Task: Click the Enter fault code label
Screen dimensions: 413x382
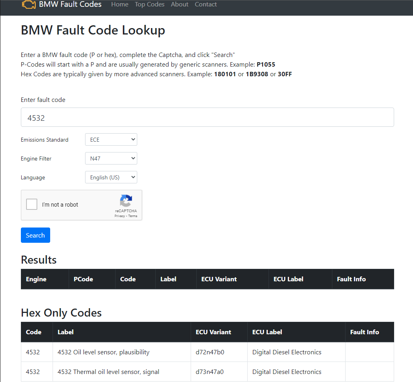Action: 43,100
